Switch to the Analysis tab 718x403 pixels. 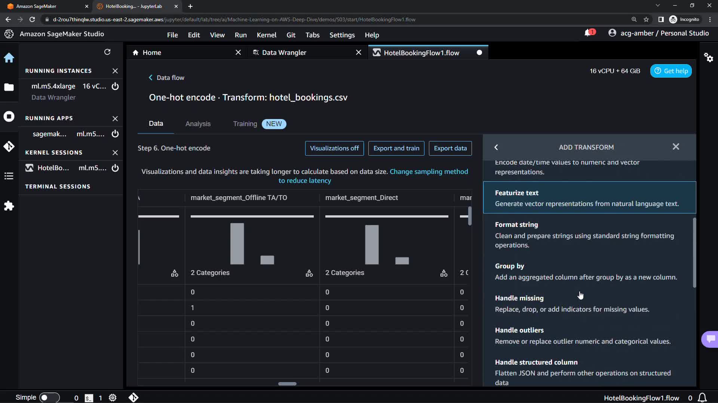click(198, 124)
